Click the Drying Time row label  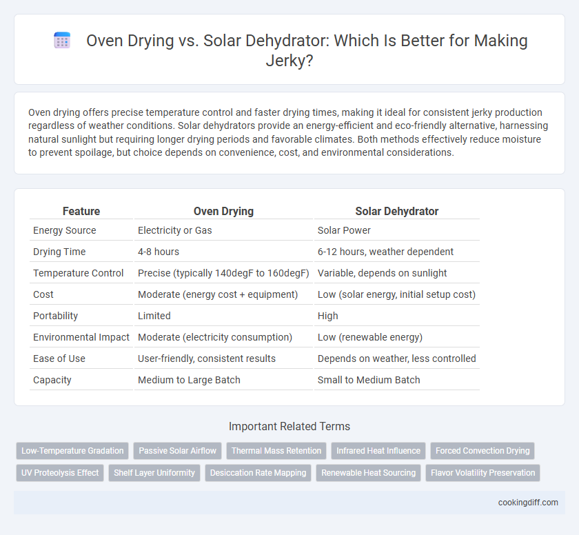tap(59, 252)
